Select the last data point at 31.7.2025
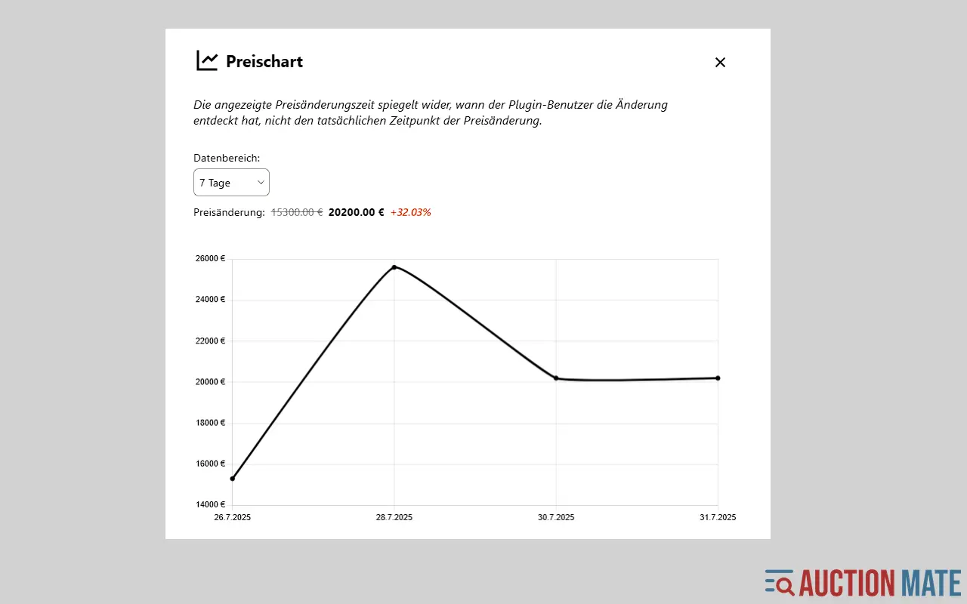Screen dimensions: 967x604 click(x=718, y=378)
